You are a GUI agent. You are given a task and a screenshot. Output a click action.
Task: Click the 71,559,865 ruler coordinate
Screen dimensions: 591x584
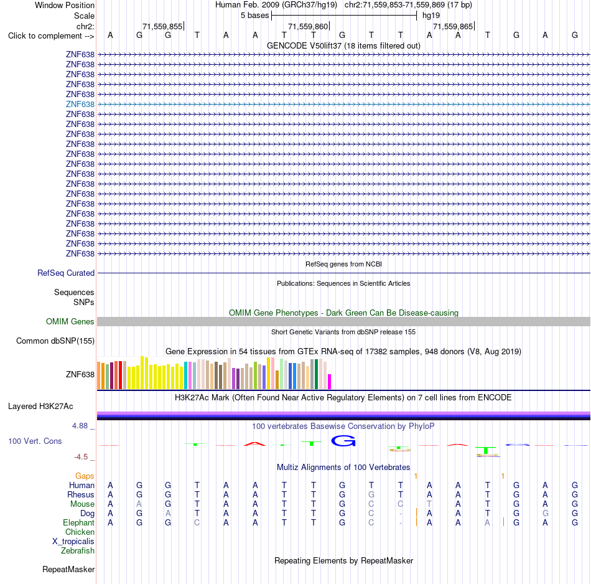pyautogui.click(x=453, y=26)
